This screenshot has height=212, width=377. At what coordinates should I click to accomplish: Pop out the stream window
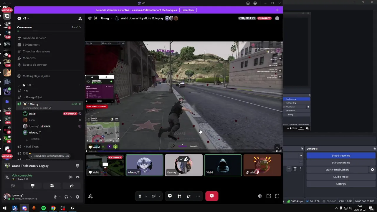pos(269,196)
